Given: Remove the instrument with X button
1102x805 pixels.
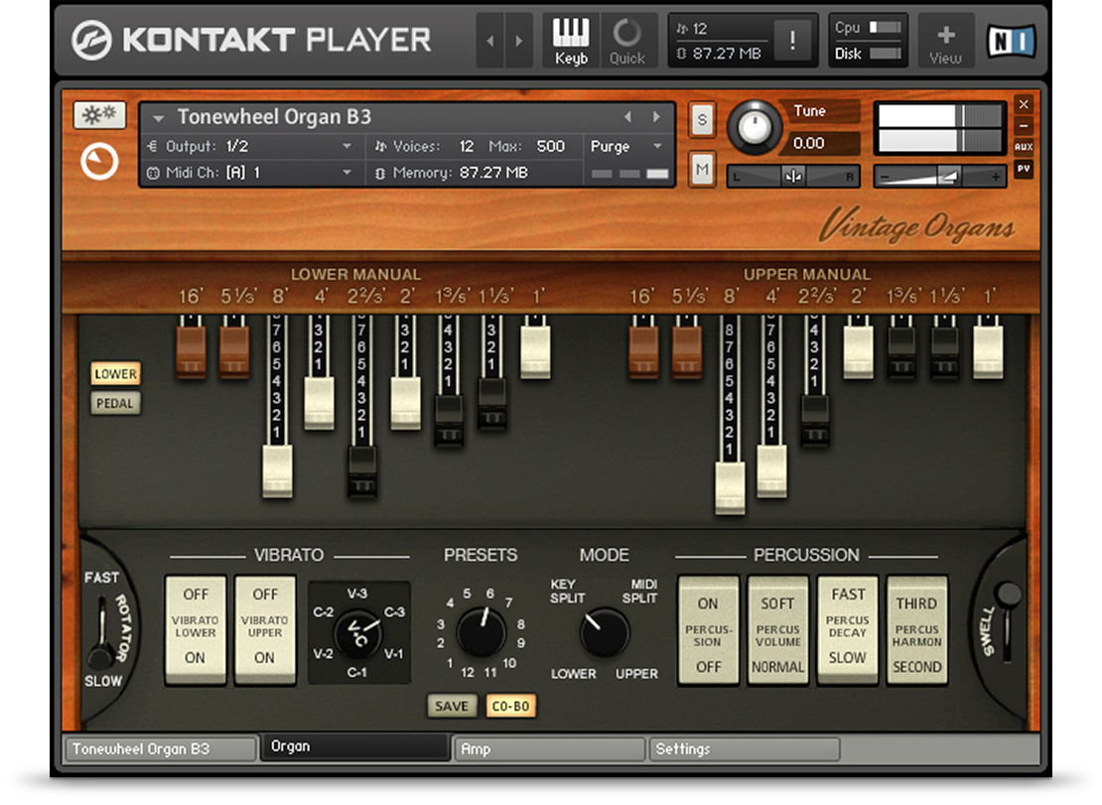Looking at the screenshot, I should [x=1024, y=104].
